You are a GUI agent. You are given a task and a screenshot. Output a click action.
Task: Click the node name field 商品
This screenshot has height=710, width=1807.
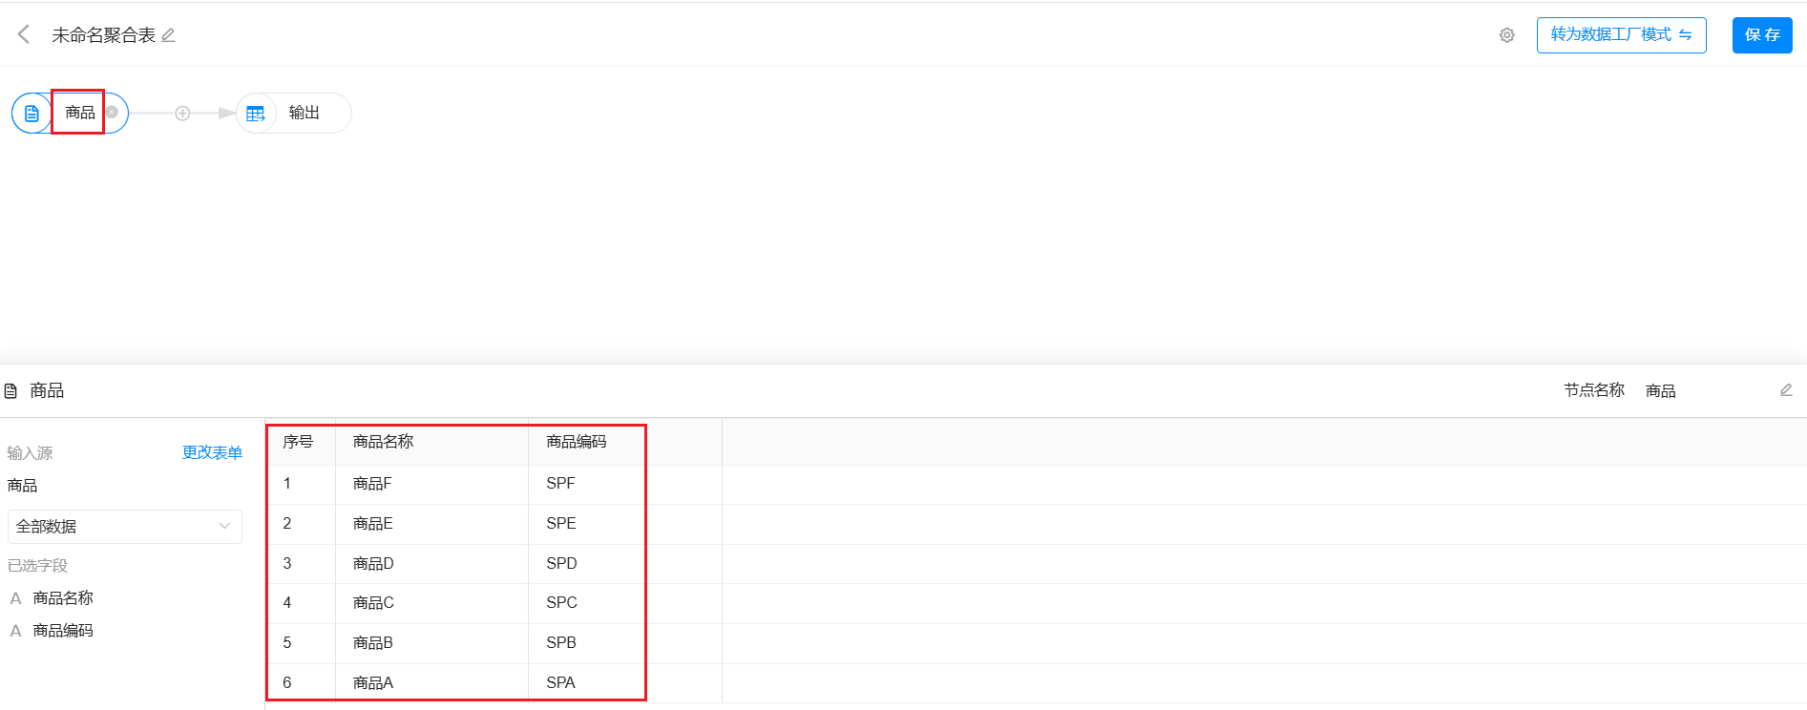(1661, 391)
